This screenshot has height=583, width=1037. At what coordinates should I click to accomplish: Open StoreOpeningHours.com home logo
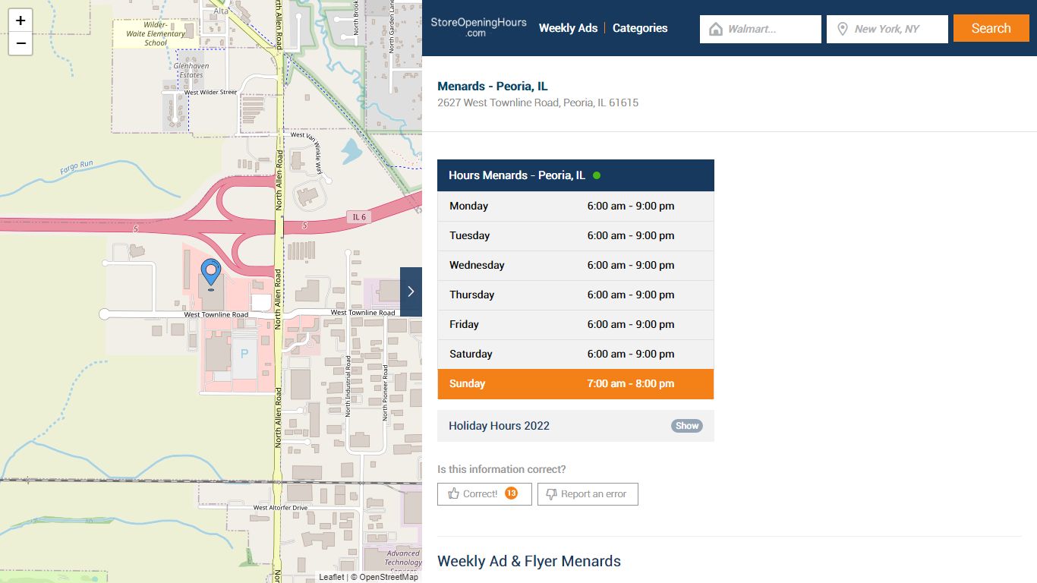478,27
